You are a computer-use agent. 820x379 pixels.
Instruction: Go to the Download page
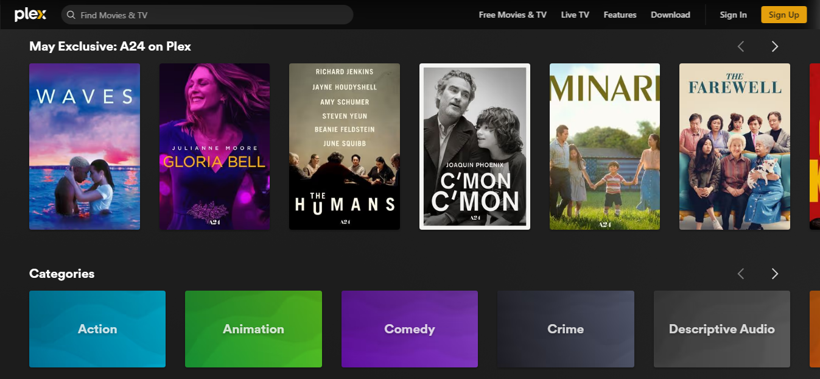point(670,15)
